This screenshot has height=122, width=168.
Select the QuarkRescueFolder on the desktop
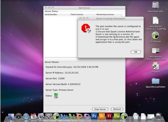point(156,81)
